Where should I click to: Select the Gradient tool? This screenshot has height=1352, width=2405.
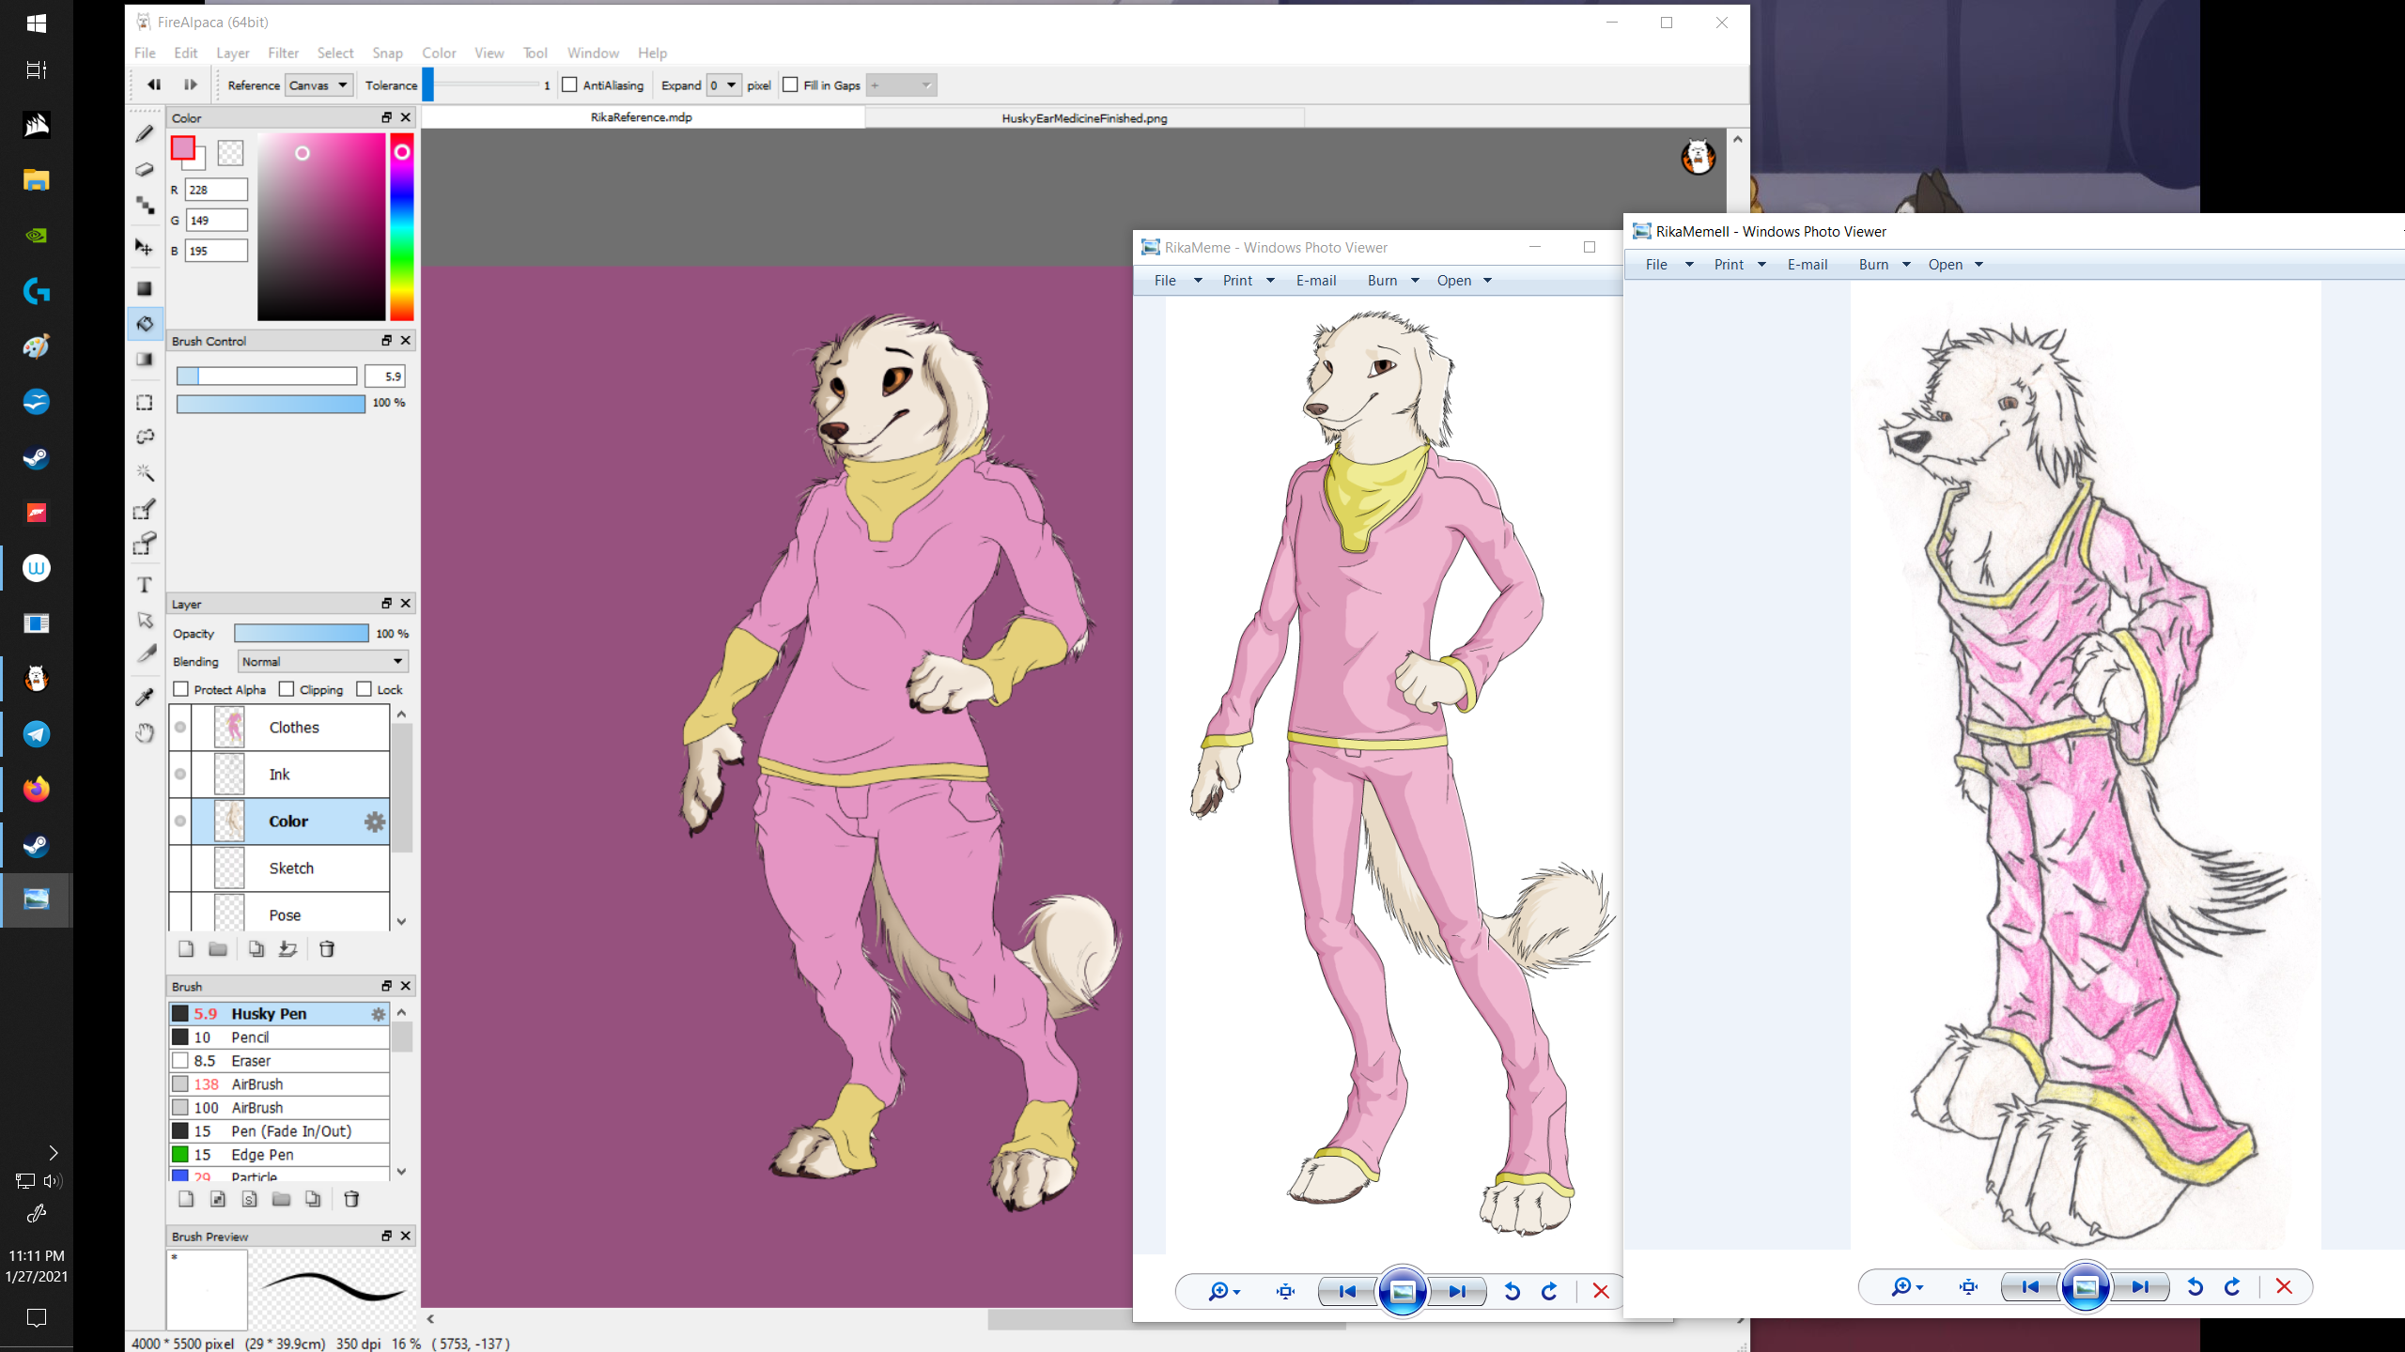[145, 360]
